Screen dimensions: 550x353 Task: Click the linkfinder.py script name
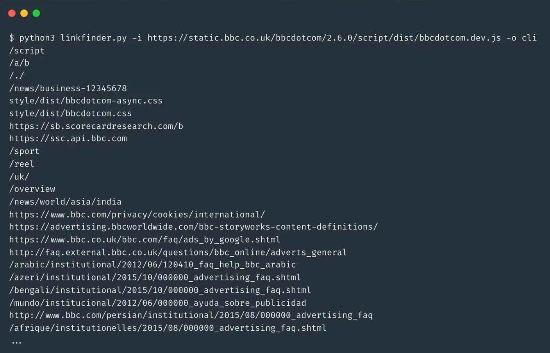click(93, 38)
